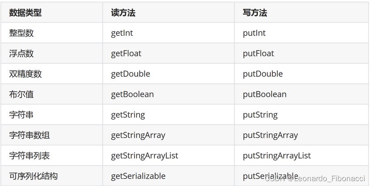Click the putFloat method text

(x=258, y=54)
